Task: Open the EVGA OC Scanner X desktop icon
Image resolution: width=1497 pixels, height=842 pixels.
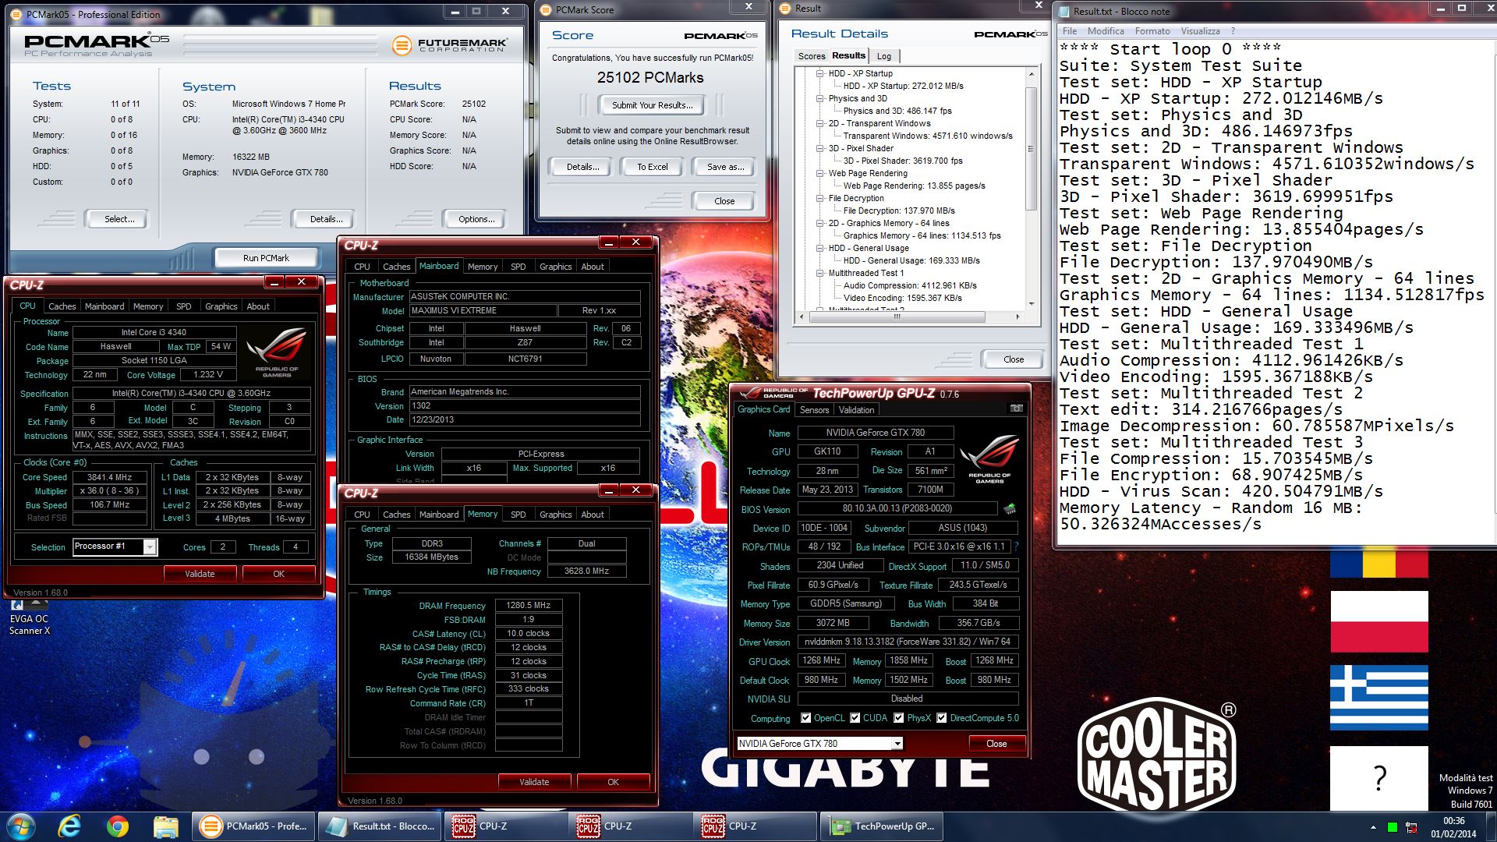Action: point(30,617)
